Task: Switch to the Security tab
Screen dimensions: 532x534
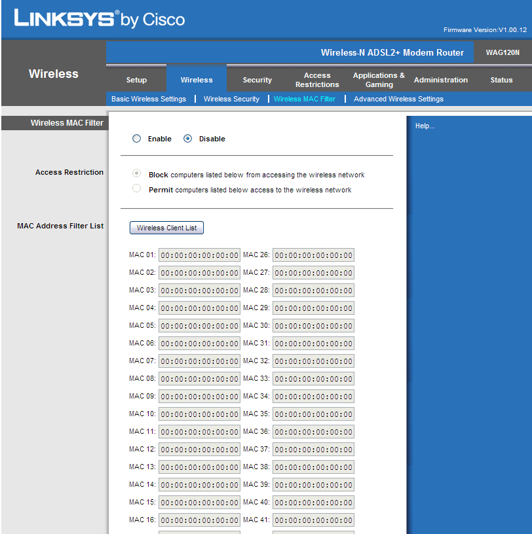Action: pos(257,80)
